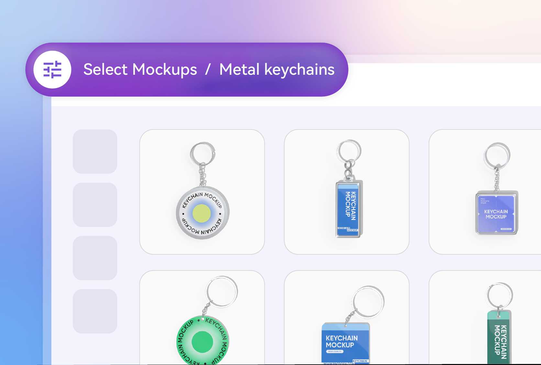Screen dimensions: 541x365
Task: Click the green center dot of the green keychain
Action: pyautogui.click(x=202, y=342)
